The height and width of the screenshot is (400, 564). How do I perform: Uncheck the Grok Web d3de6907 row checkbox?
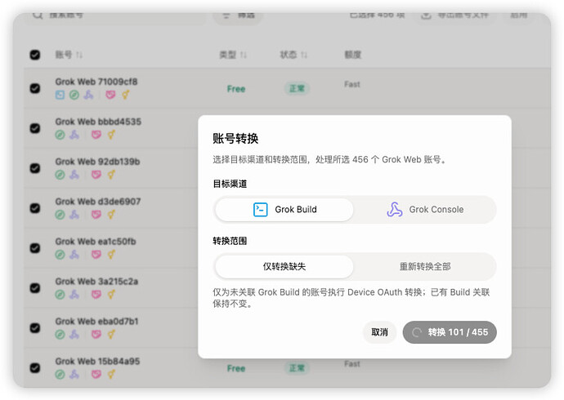[x=35, y=208]
